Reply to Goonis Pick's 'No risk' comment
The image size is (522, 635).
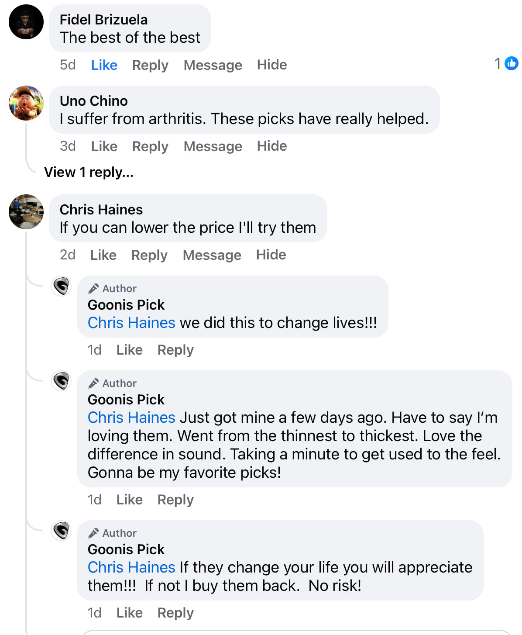coord(175,613)
